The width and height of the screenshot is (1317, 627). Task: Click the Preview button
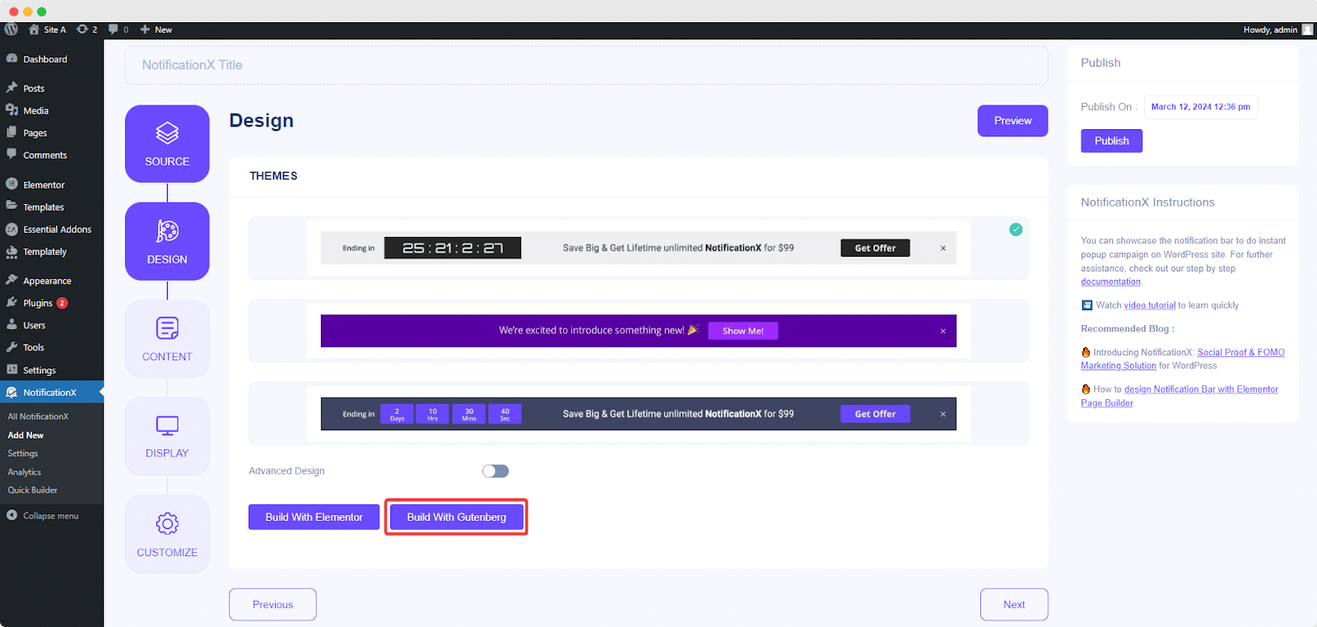point(1012,121)
